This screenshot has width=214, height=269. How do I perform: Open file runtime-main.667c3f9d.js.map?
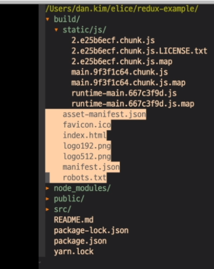pos(133,104)
